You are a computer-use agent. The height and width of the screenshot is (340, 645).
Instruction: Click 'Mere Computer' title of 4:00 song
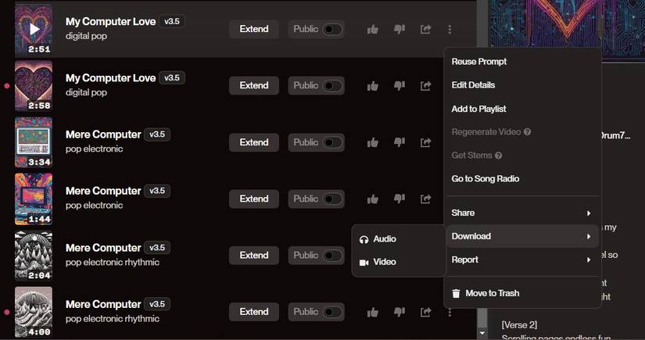pos(103,304)
